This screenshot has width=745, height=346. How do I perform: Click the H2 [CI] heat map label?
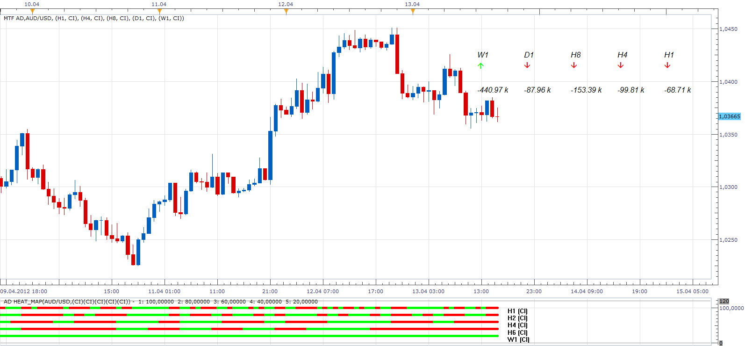517,318
